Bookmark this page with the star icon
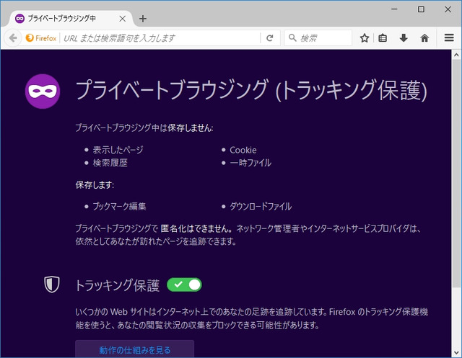Viewport: 462px width, 358px height. (365, 38)
